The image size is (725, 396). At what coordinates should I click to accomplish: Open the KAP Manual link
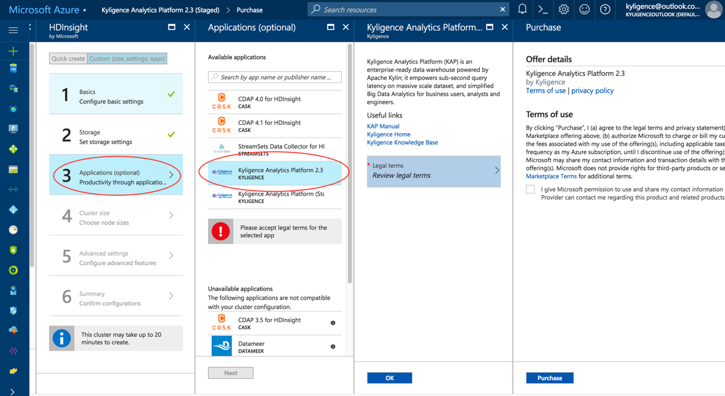383,126
